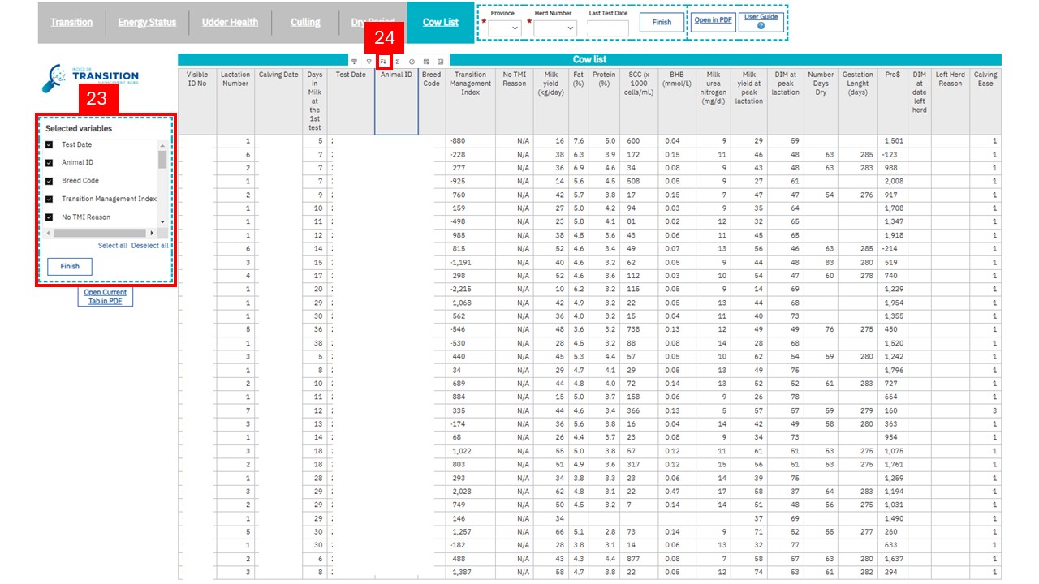Viewport: 1039px width, 584px height.
Task: Click the Transition logo image
Action: click(x=92, y=77)
